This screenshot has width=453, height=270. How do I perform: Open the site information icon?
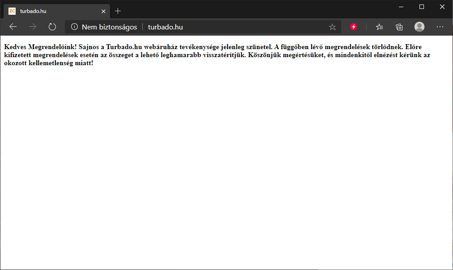pyautogui.click(x=74, y=27)
